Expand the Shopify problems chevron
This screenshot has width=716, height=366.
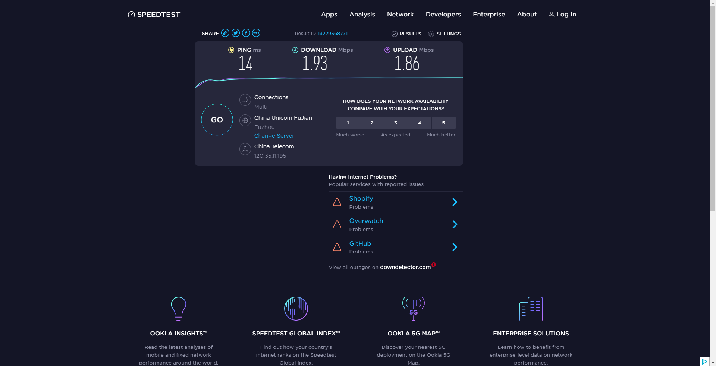click(x=455, y=202)
